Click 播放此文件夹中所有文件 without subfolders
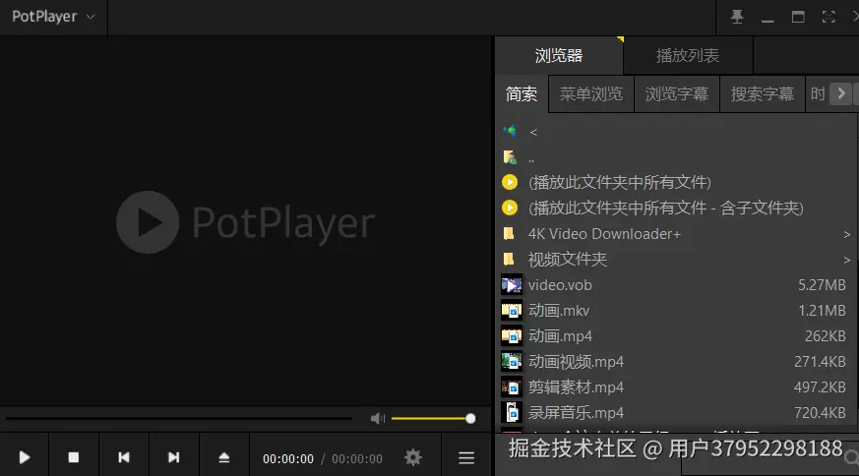This screenshot has width=859, height=476. click(x=620, y=182)
